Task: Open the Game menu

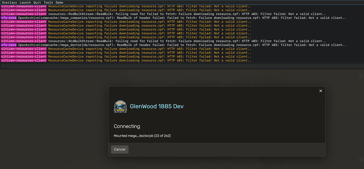Action: [x=59, y=2]
